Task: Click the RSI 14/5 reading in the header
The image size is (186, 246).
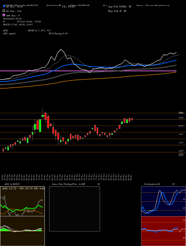Action: [x=22, y=22]
